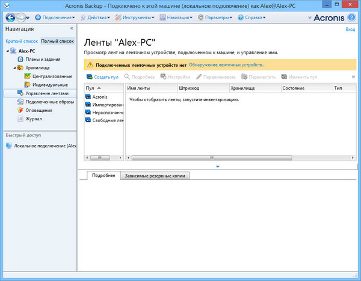Viewport: 361px width, 281px height.
Task: Click the blue help question mark icon
Action: pyautogui.click(x=351, y=17)
